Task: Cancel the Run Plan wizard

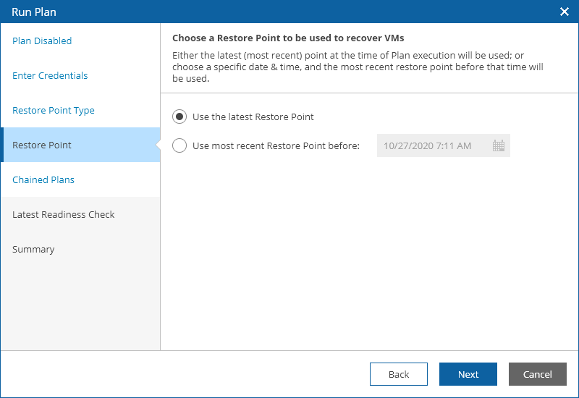Action: pos(537,374)
